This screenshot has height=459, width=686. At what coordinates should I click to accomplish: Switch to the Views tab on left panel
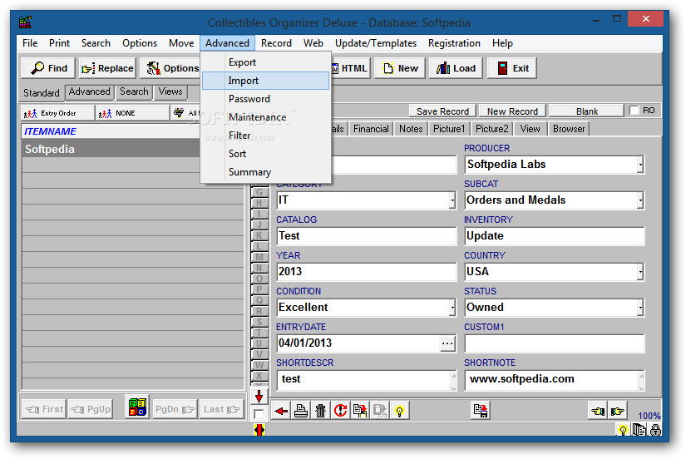click(170, 92)
